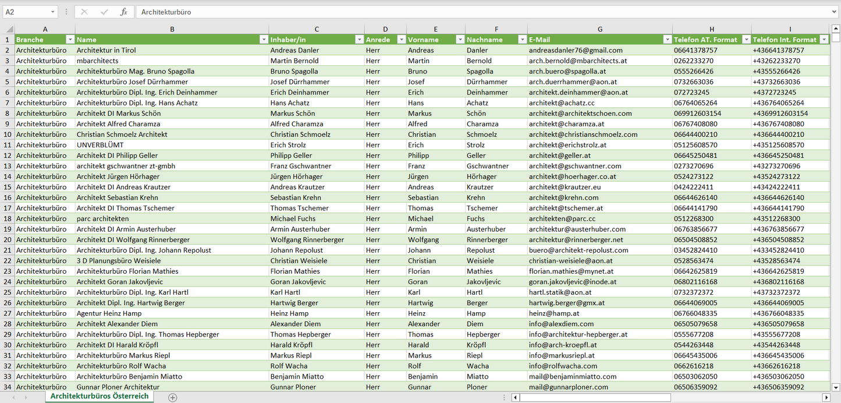This screenshot has width=841, height=403.
Task: Open the Telefon Int. Format filter dropdown
Action: tap(824, 40)
